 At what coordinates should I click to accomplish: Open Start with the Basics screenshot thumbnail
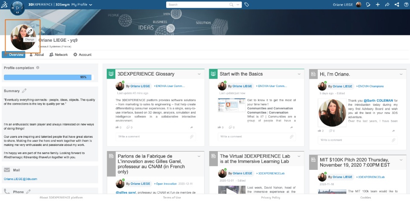click(231, 105)
